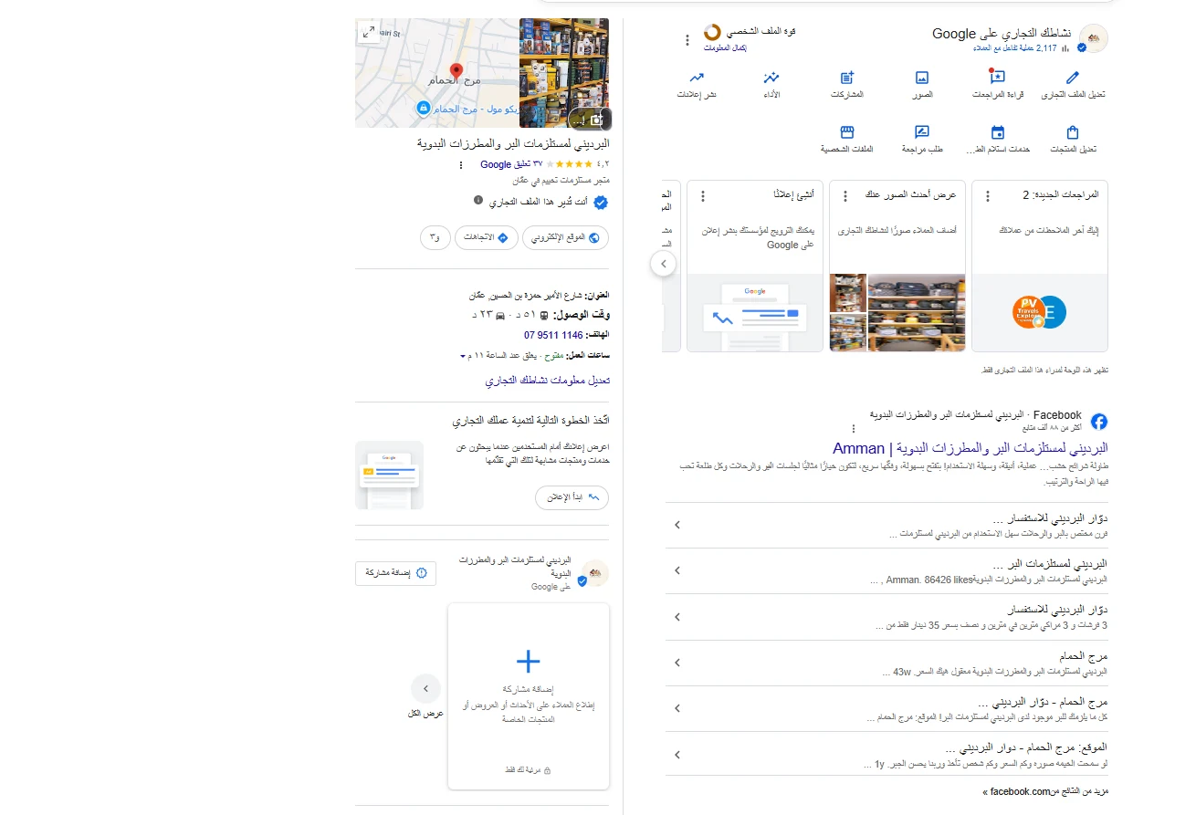Screen dimensions: 1196x815
Task: Expand 'الموقع: مرج الحمام' 1y result
Action: (677, 755)
